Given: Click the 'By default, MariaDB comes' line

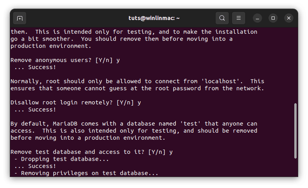Looking at the screenshot, I should click(134, 124).
